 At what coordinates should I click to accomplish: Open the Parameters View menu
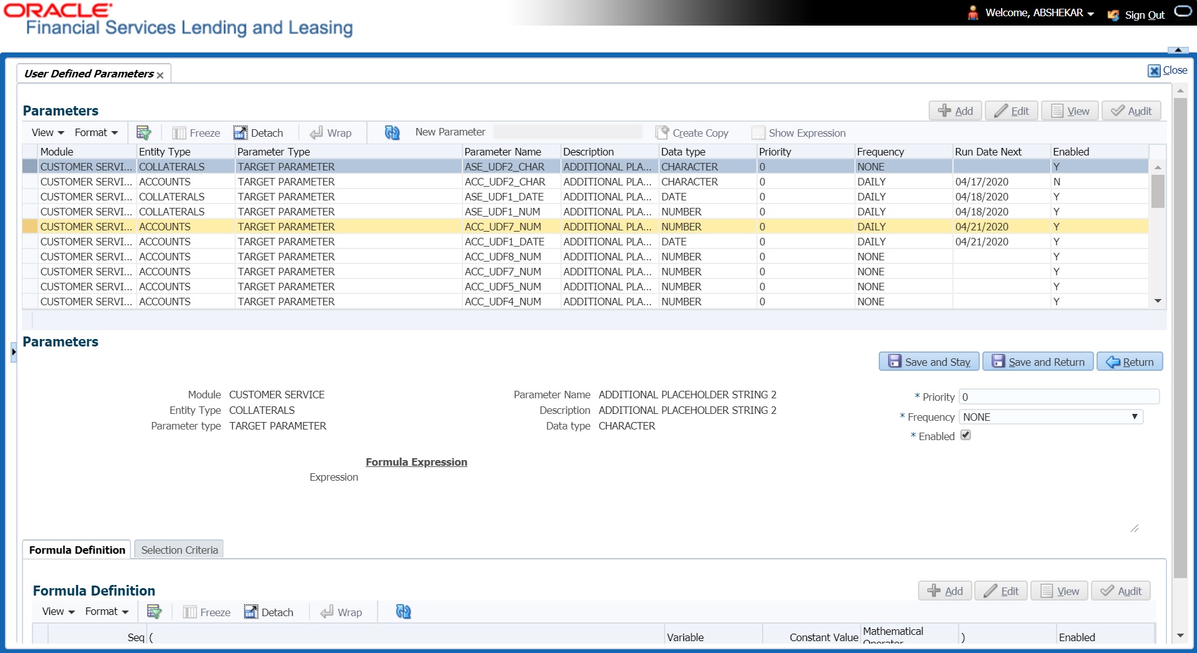point(48,132)
